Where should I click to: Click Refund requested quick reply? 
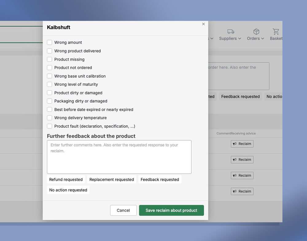[66, 180]
